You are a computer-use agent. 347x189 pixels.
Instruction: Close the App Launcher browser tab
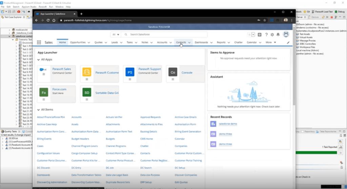click(74, 14)
